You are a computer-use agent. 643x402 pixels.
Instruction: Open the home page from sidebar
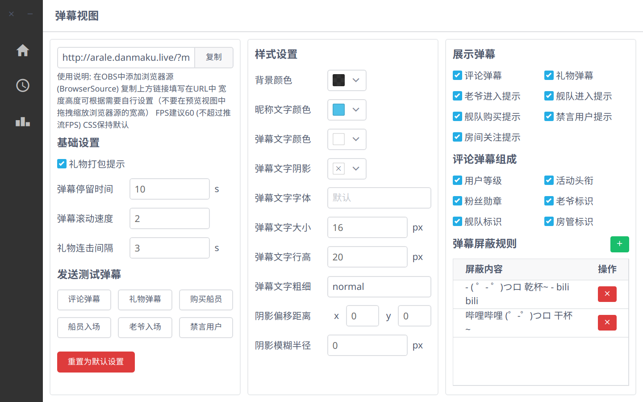coord(22,50)
